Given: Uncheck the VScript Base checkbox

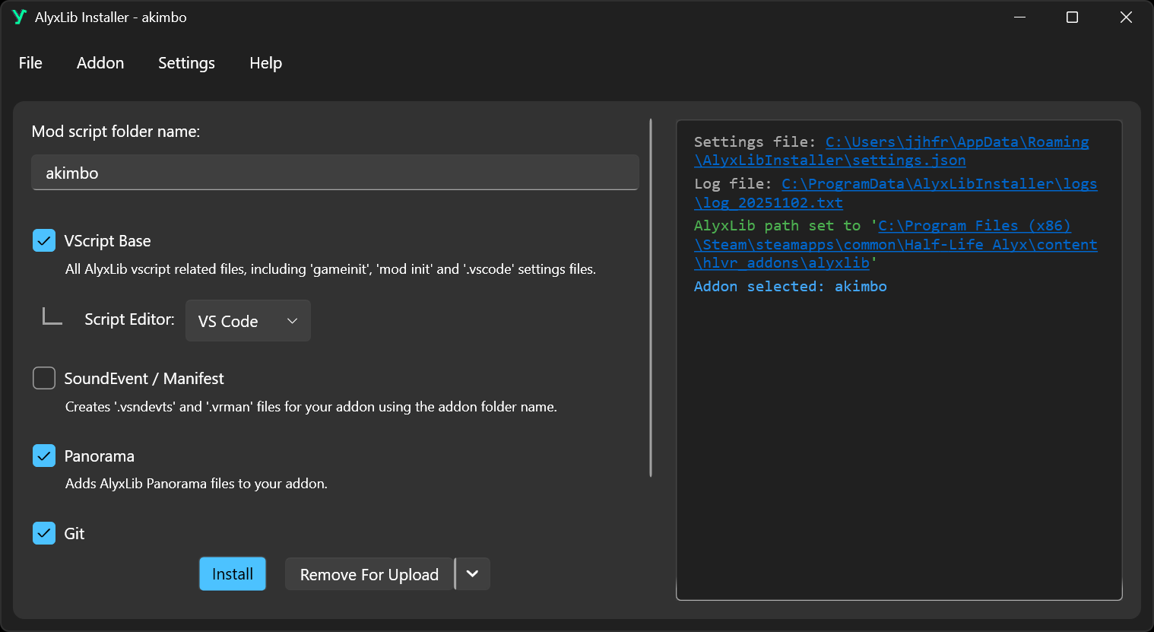Looking at the screenshot, I should click(44, 240).
